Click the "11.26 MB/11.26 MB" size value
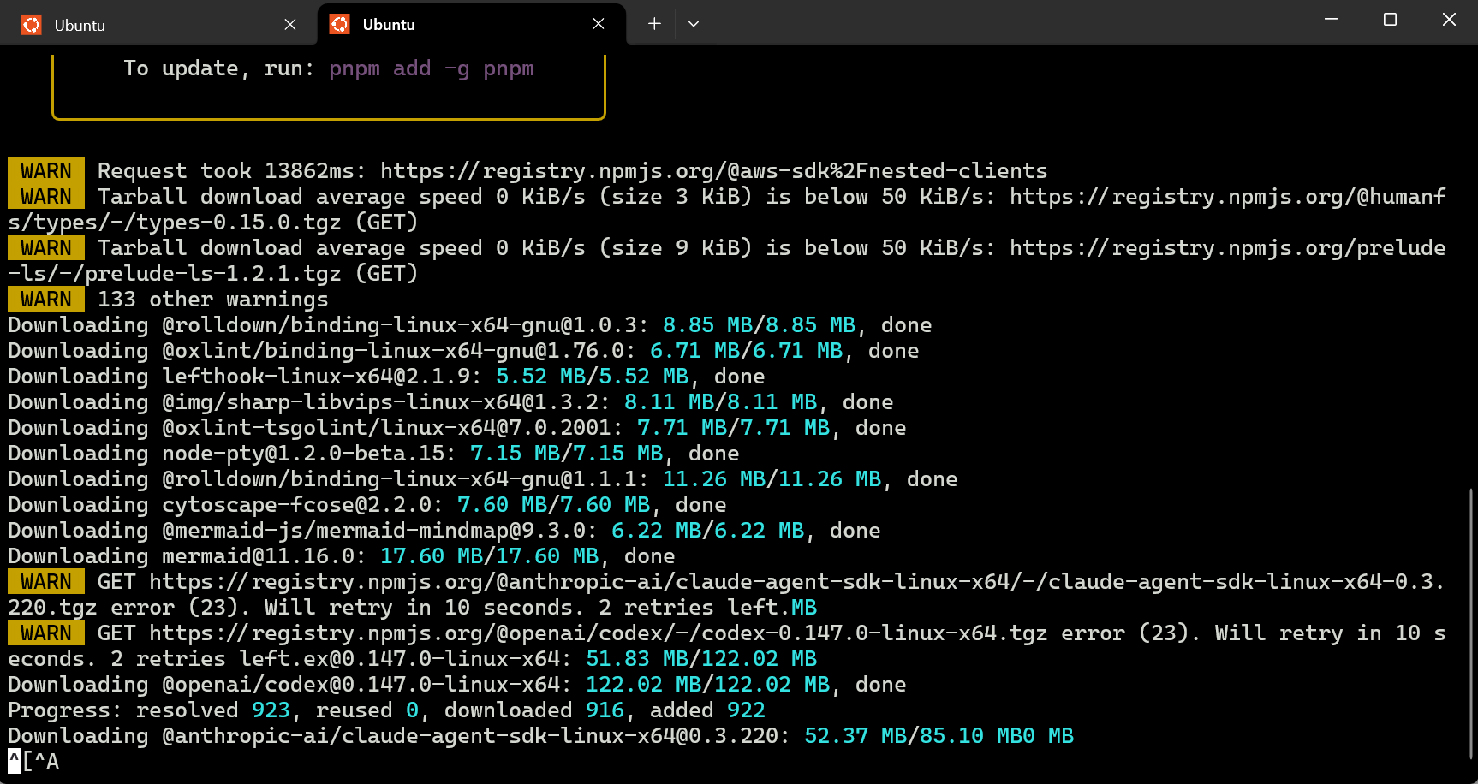 (772, 479)
